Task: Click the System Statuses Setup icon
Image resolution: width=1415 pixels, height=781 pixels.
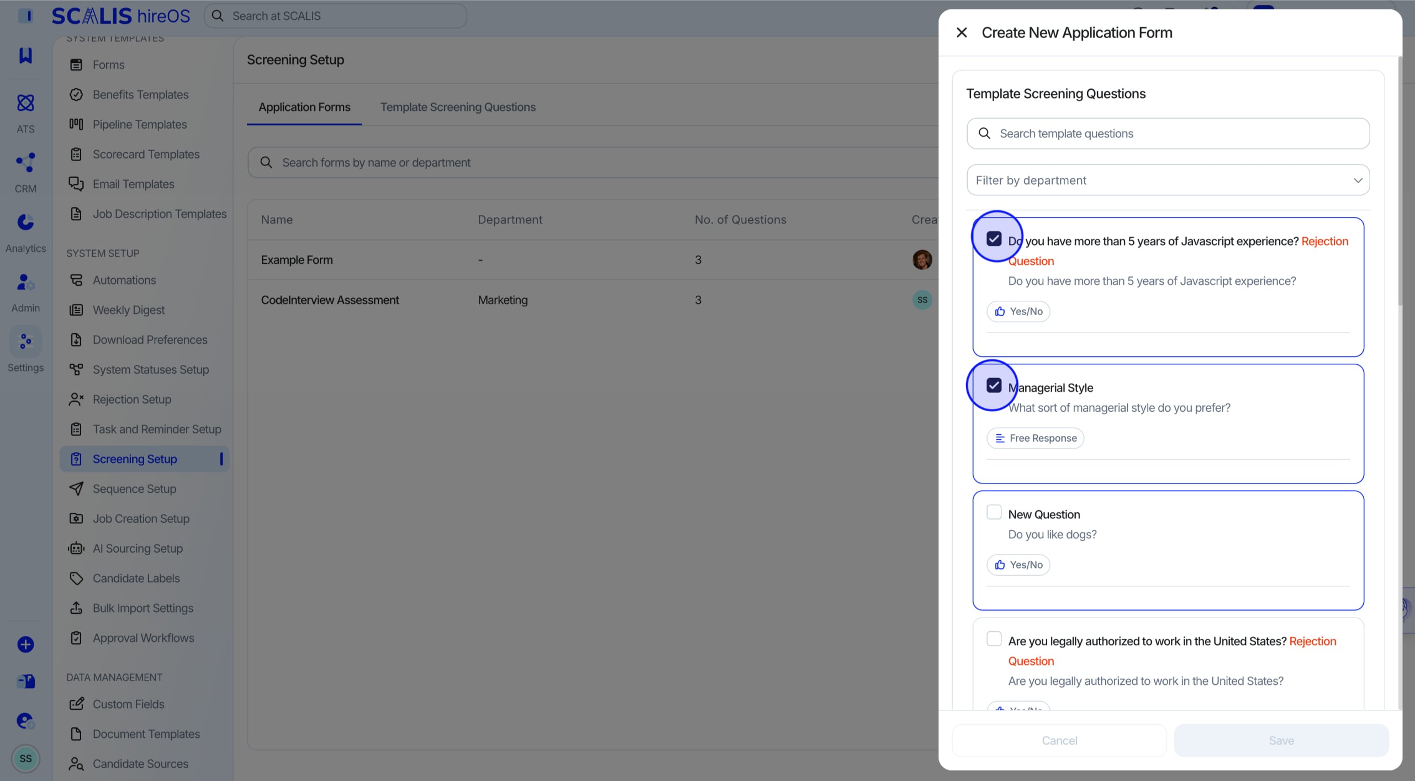Action: tap(76, 369)
